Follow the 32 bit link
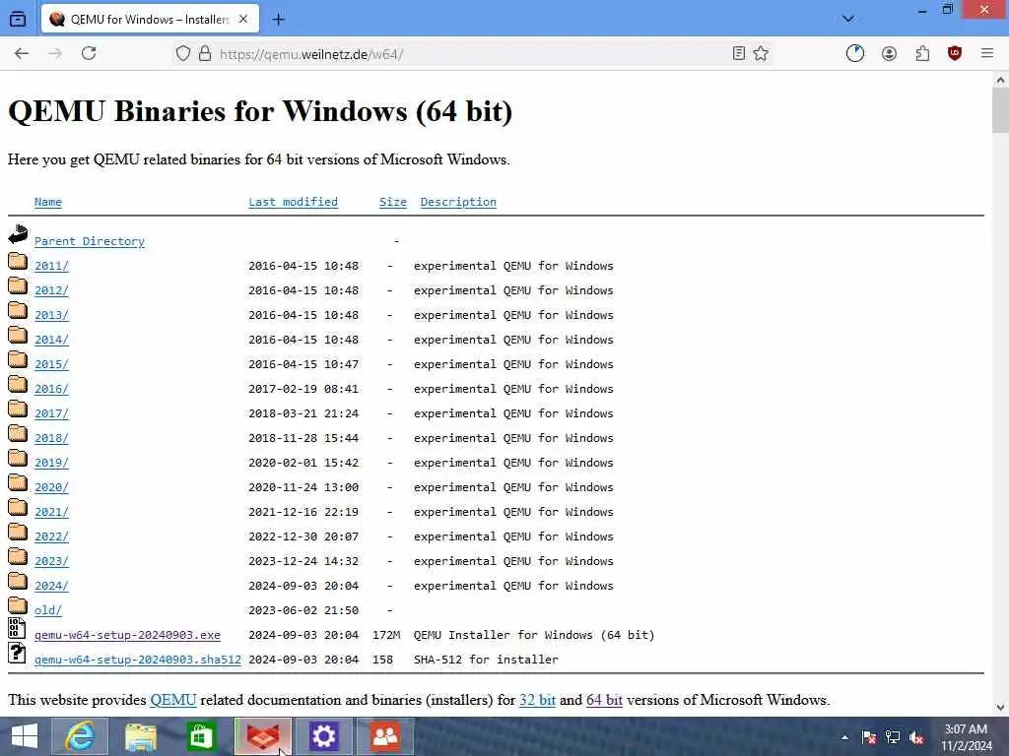Viewport: 1009px width, 756px height. coord(537,700)
